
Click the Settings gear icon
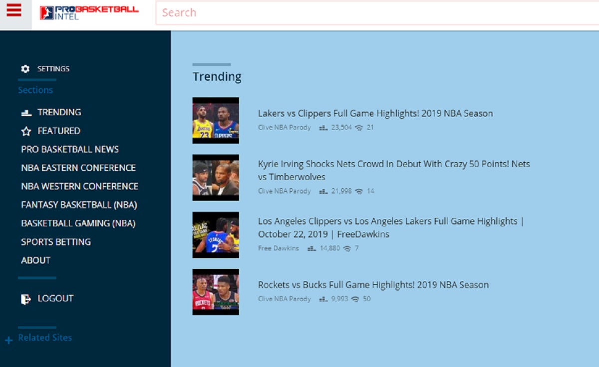click(25, 69)
